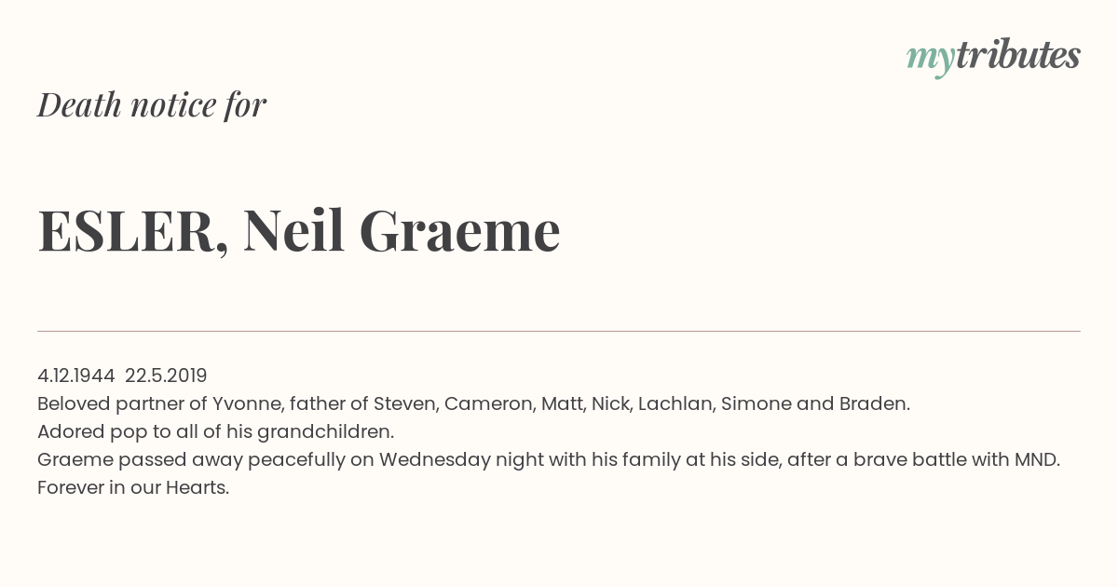Click the word 'tributes' in logo
1118x587 pixels.
1018,55
